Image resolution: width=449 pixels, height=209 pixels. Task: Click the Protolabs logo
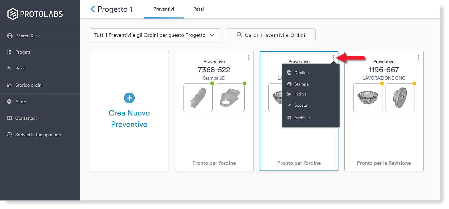35,14
